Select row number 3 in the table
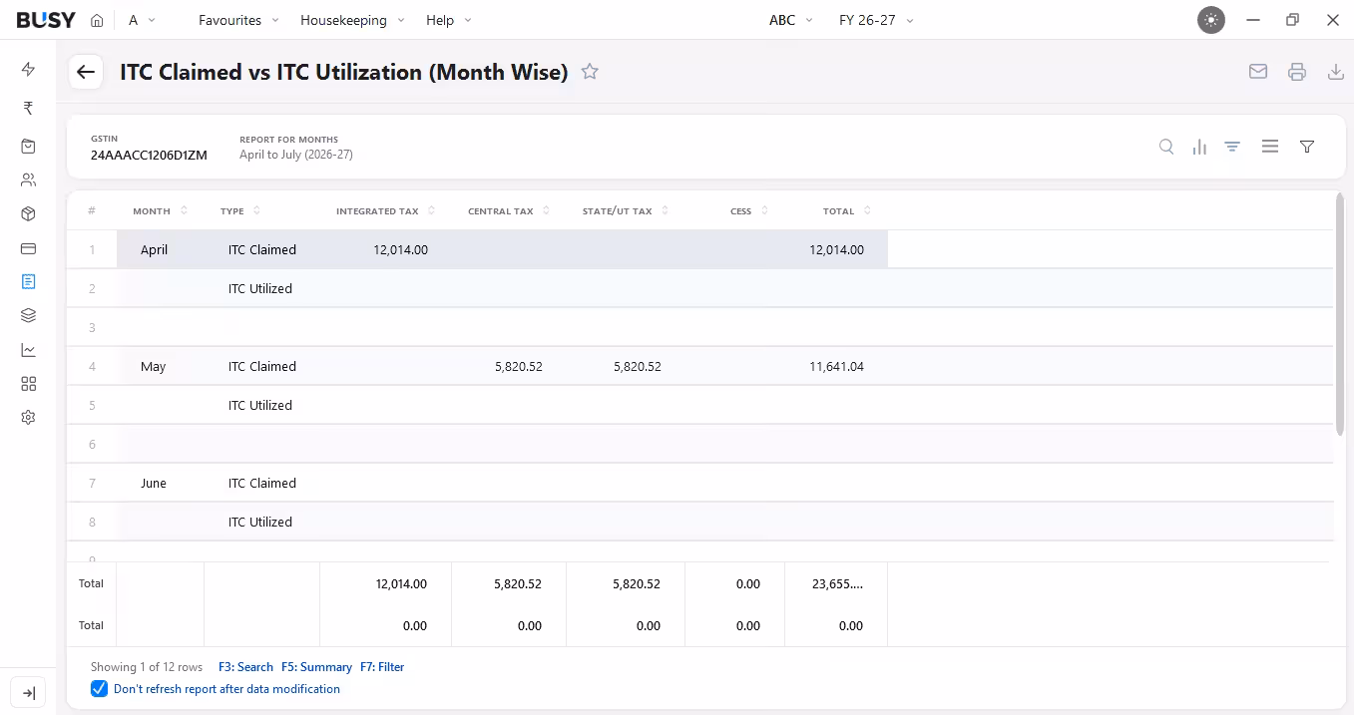 pyautogui.click(x=92, y=327)
